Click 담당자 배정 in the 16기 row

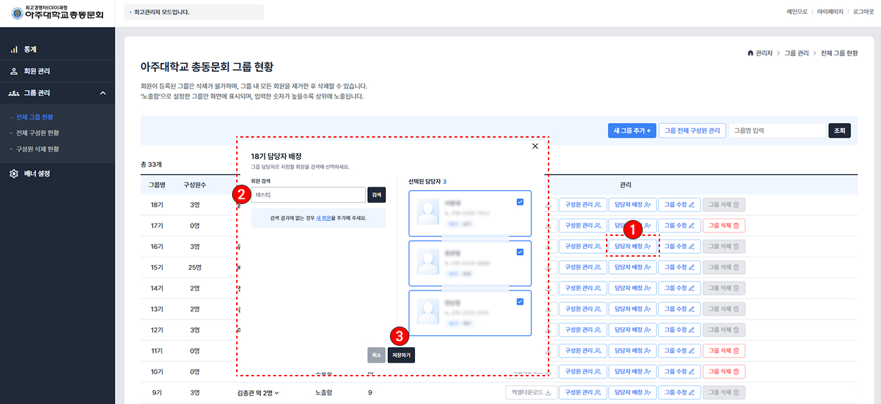pyautogui.click(x=632, y=246)
